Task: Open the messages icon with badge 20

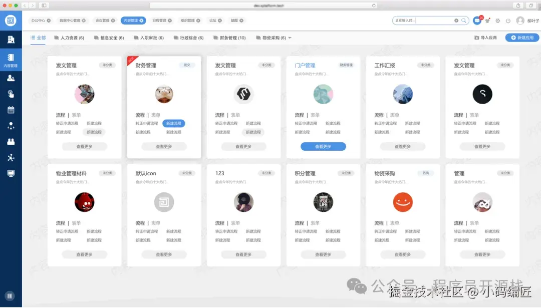Action: tap(477, 20)
